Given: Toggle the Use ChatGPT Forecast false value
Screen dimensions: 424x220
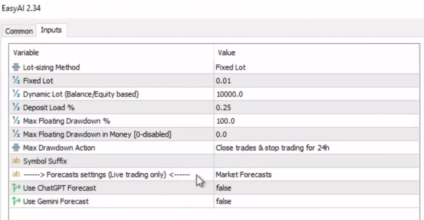Looking at the screenshot, I should click(x=224, y=188).
